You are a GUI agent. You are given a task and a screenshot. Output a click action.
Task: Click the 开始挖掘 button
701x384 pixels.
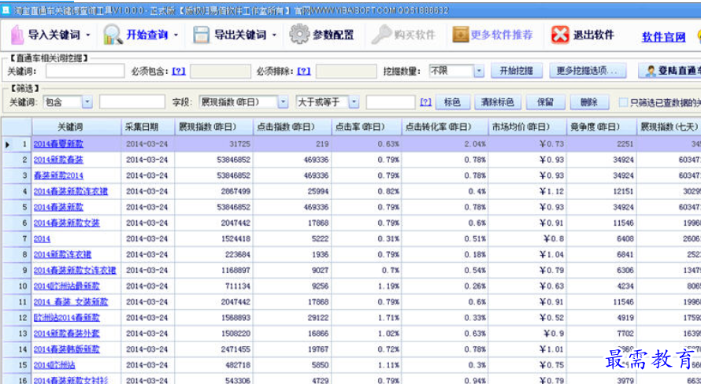pos(517,71)
